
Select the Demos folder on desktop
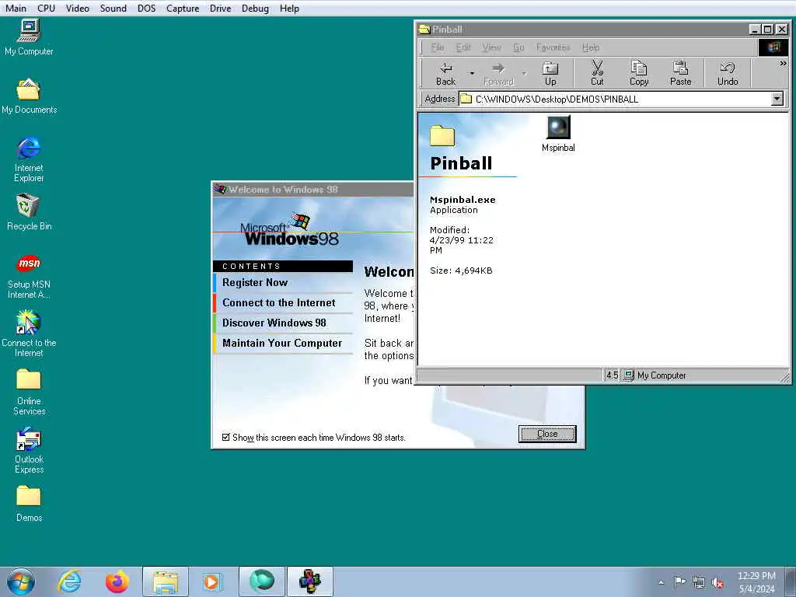(29, 504)
